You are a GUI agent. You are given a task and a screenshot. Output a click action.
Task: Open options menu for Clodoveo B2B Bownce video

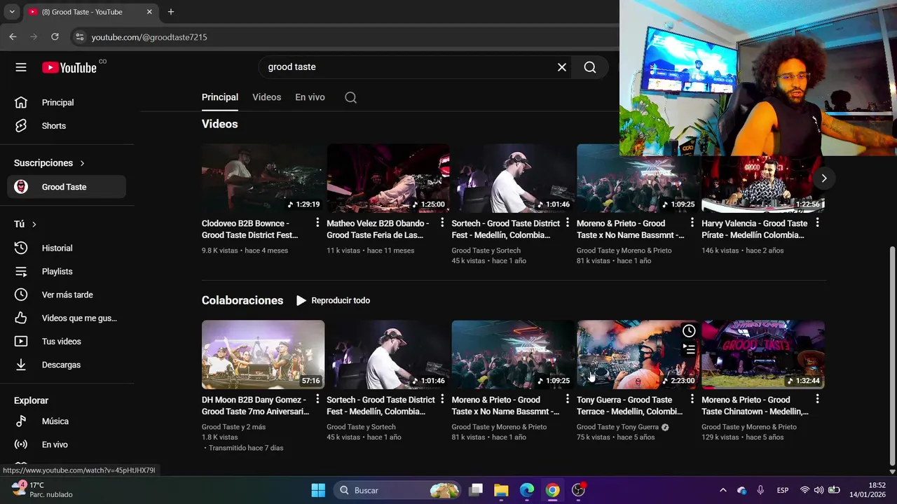317,223
